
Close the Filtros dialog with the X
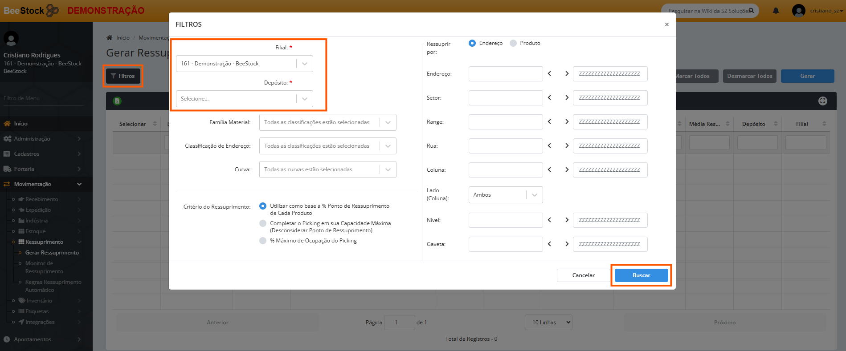click(x=666, y=24)
